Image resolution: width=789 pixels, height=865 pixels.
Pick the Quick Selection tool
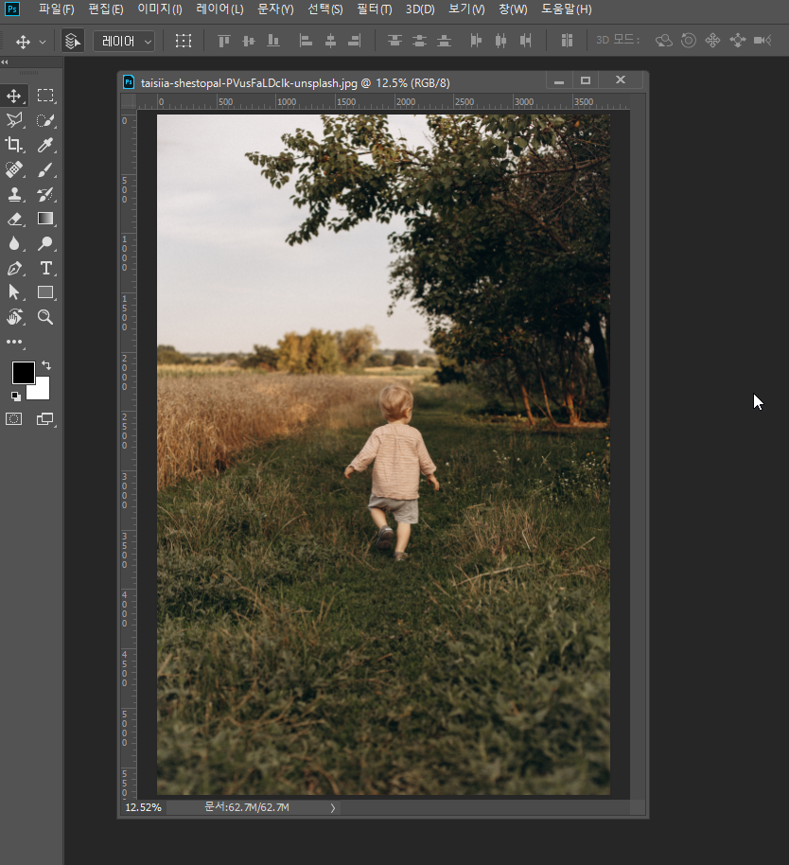45,120
